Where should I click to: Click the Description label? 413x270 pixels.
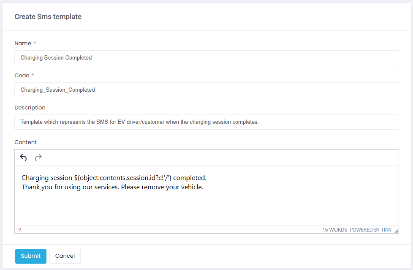[x=30, y=108]
